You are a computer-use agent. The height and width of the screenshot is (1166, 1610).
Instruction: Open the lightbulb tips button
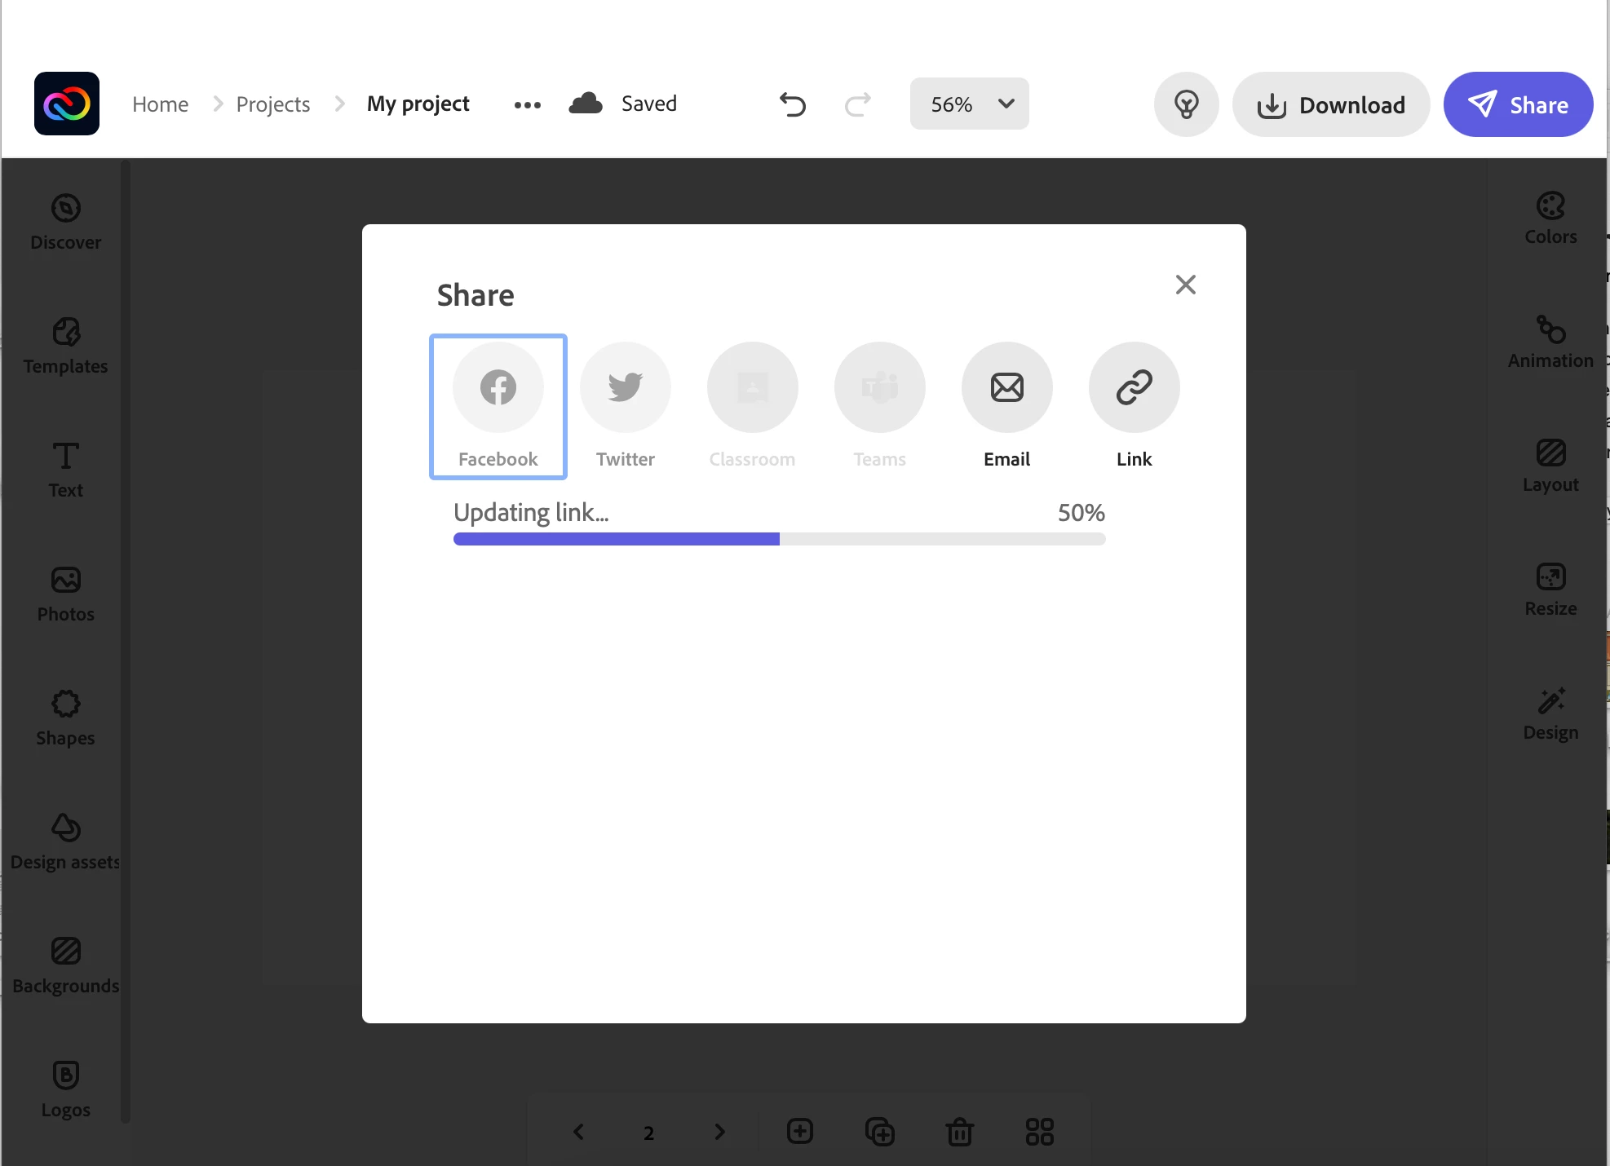(x=1186, y=104)
